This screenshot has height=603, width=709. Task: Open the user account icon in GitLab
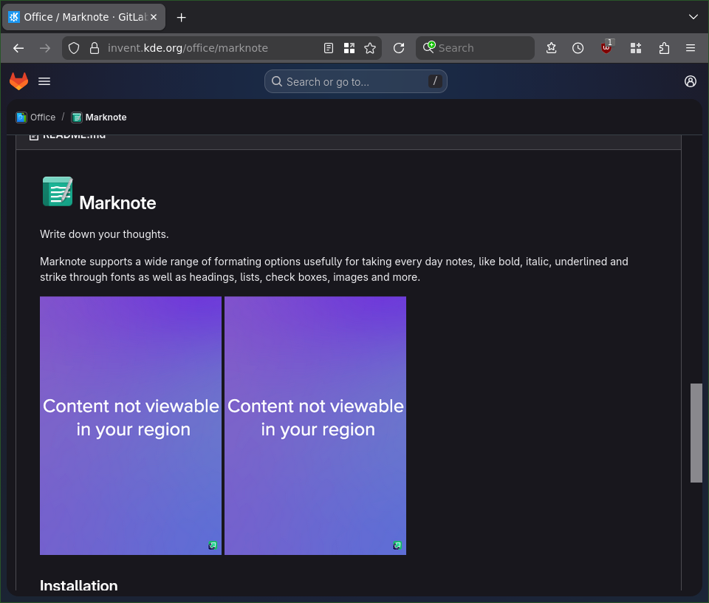(x=691, y=81)
